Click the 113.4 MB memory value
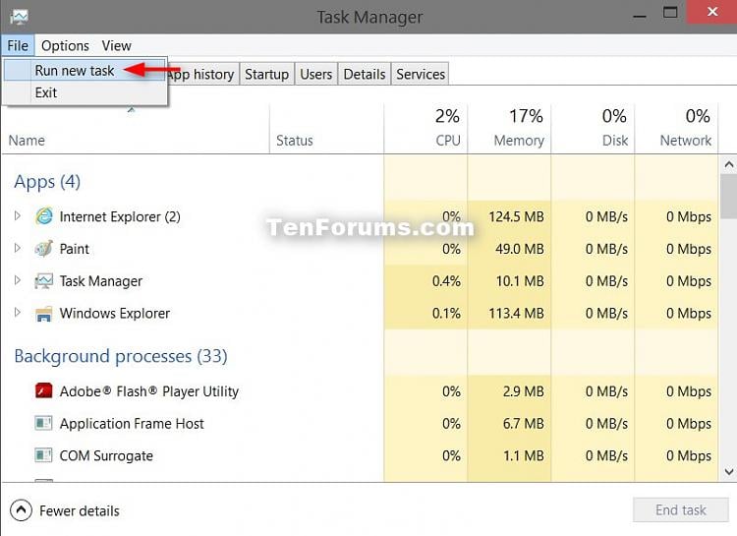 (516, 314)
